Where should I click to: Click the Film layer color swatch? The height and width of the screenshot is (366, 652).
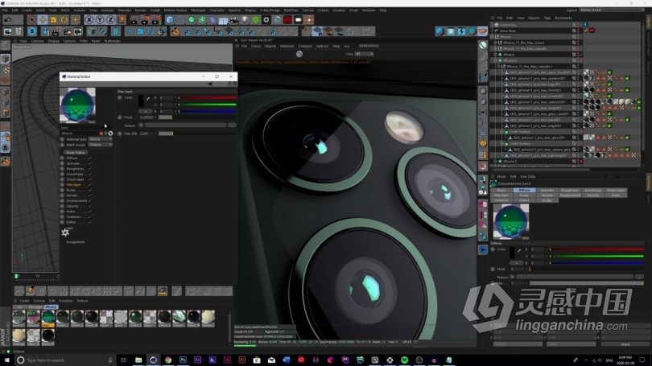pos(141,101)
